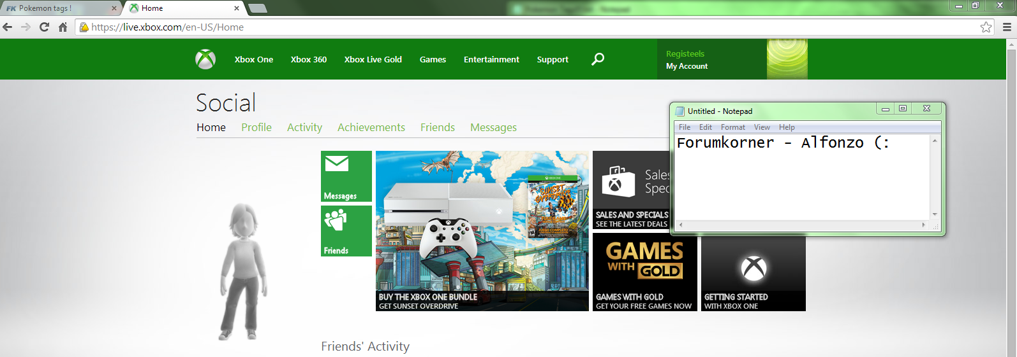Click the Chrome home icon
The image size is (1017, 357).
pos(63,27)
